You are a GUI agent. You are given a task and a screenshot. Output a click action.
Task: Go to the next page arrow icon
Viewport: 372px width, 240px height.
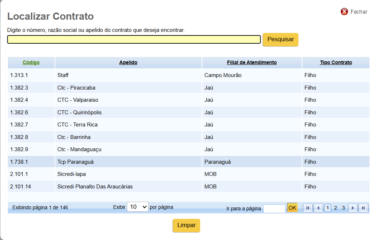coord(353,208)
